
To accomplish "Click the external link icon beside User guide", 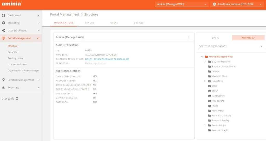I will click(x=17, y=99).
